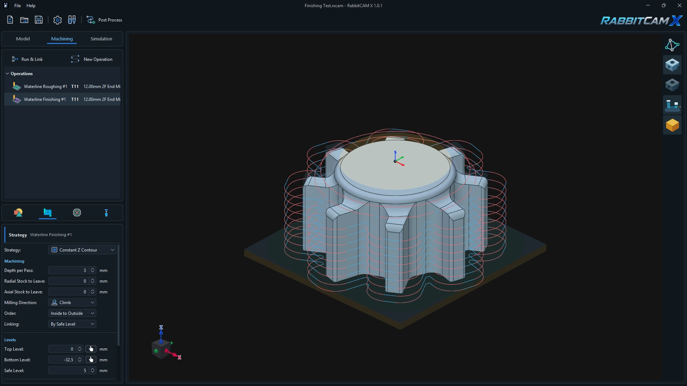Click the strategy panel vertical scrollbar

coord(118,295)
